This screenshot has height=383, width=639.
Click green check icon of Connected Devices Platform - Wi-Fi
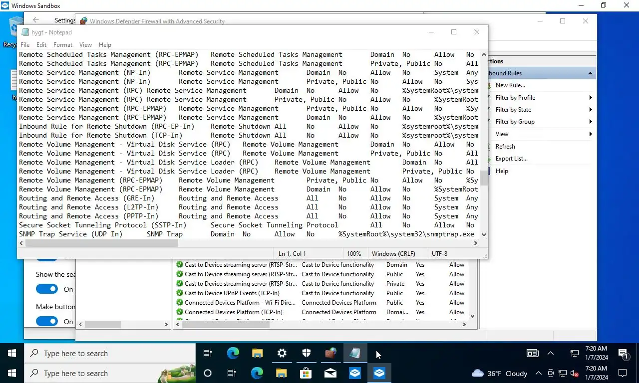click(x=180, y=303)
